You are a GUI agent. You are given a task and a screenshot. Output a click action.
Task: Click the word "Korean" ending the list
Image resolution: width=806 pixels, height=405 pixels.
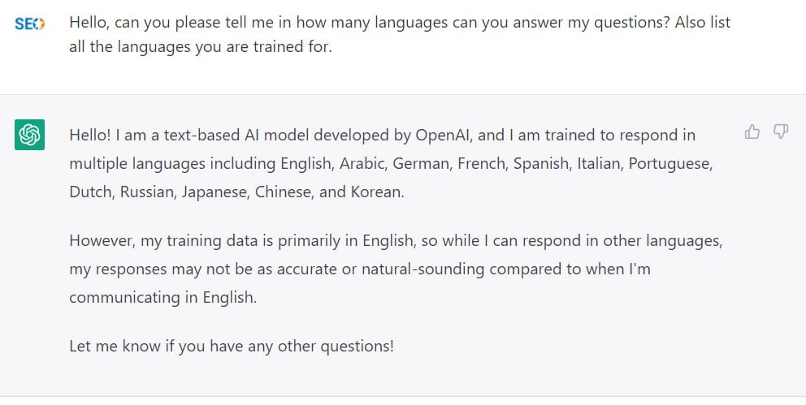click(377, 192)
